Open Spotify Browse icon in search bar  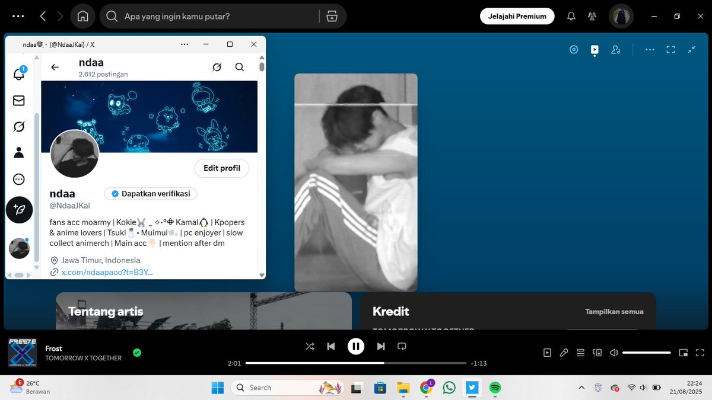pyautogui.click(x=332, y=16)
